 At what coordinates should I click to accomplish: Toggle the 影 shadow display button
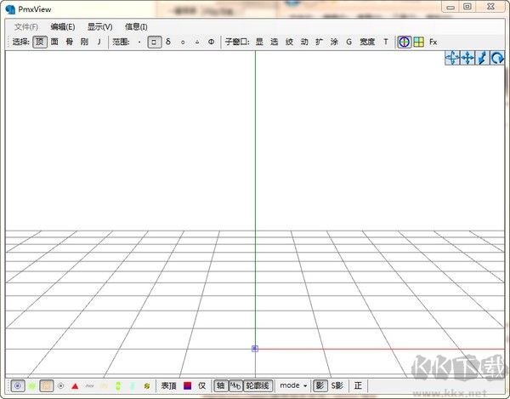(320, 385)
